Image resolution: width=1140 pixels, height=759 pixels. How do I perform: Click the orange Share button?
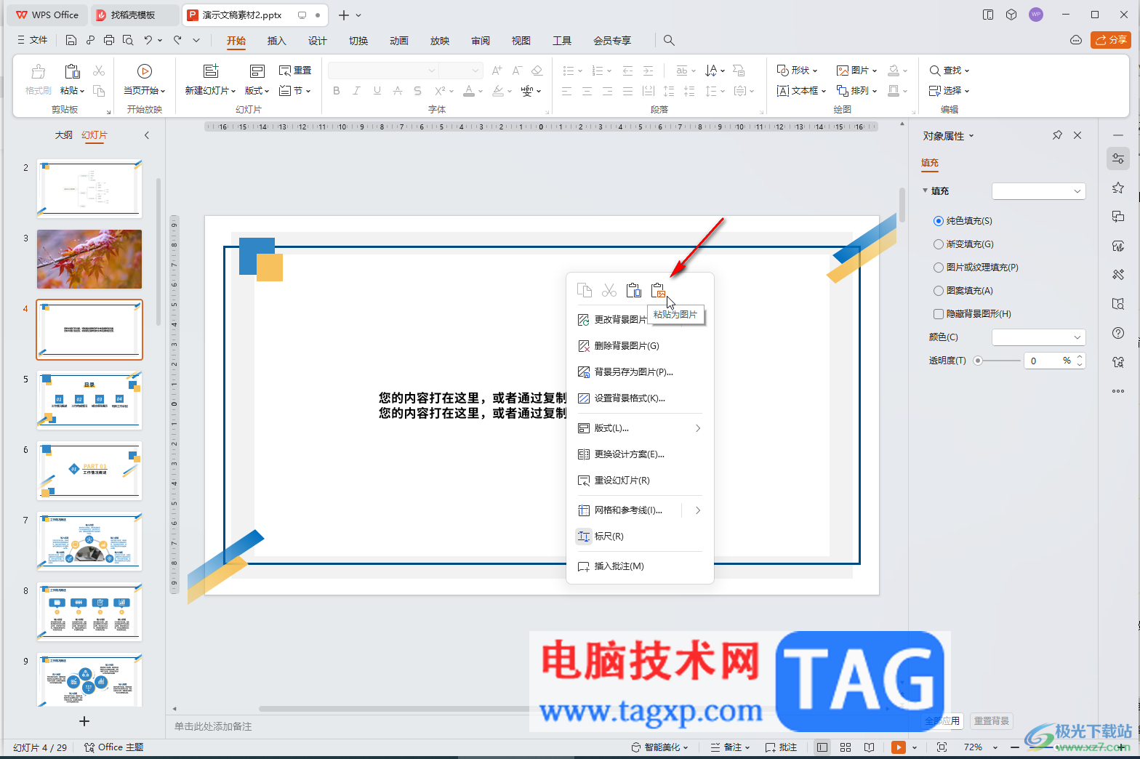coord(1111,40)
